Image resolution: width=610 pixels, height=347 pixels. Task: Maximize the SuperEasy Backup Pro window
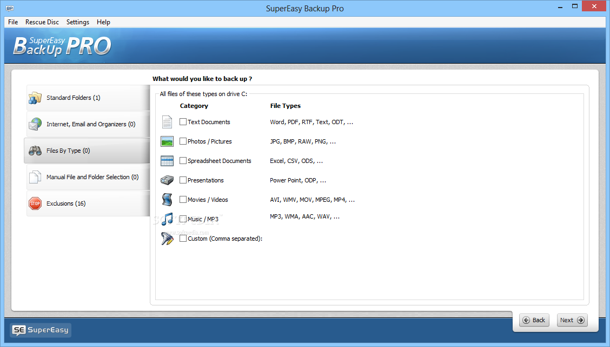(575, 6)
